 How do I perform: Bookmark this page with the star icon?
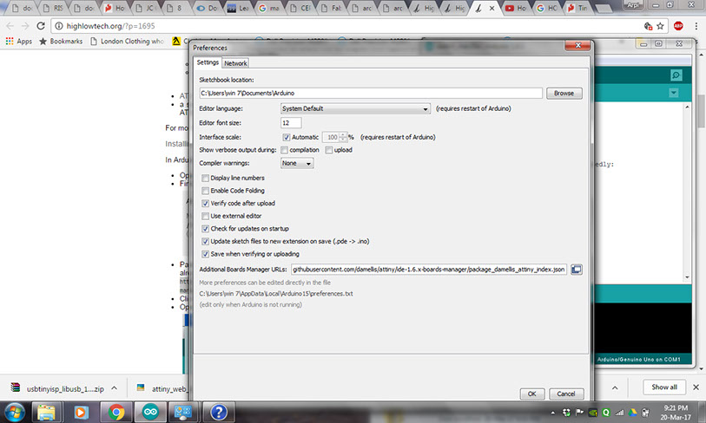pos(660,26)
